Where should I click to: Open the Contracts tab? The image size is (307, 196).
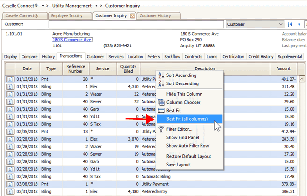[x=194, y=57]
